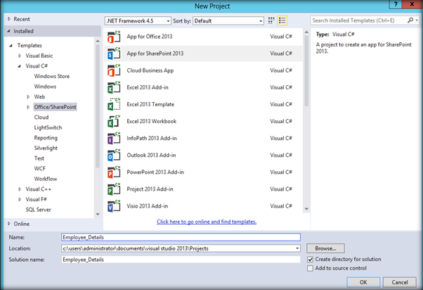The image size is (423, 290).
Task: Click the template list scrollbar up arrow
Action: tap(306, 32)
